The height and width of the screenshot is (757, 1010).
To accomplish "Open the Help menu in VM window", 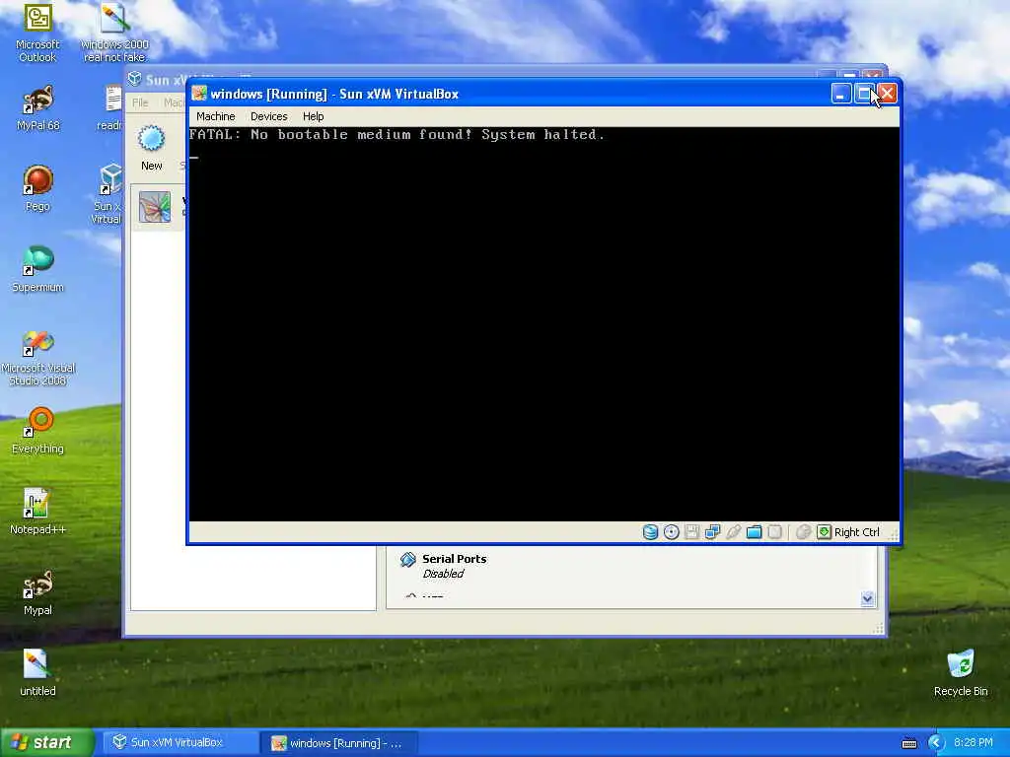I will [x=313, y=116].
